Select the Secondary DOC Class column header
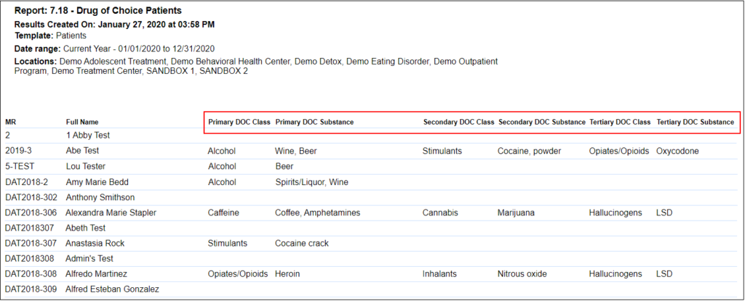The width and height of the screenshot is (745, 301). (458, 122)
